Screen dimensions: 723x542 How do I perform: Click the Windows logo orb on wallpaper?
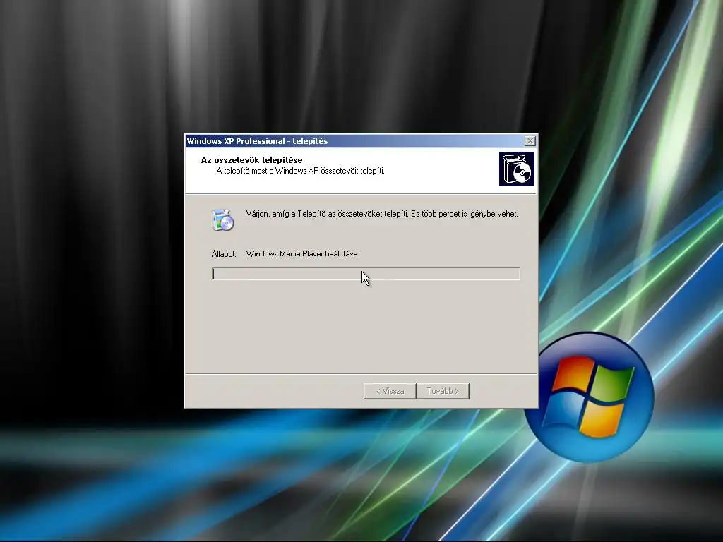click(x=590, y=397)
